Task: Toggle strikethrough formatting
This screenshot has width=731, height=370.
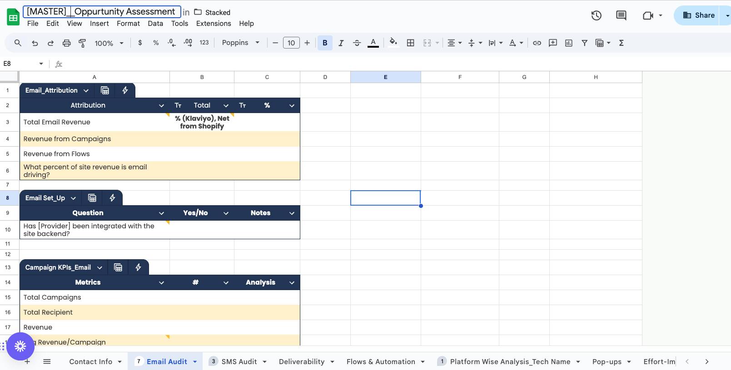Action: pos(357,43)
